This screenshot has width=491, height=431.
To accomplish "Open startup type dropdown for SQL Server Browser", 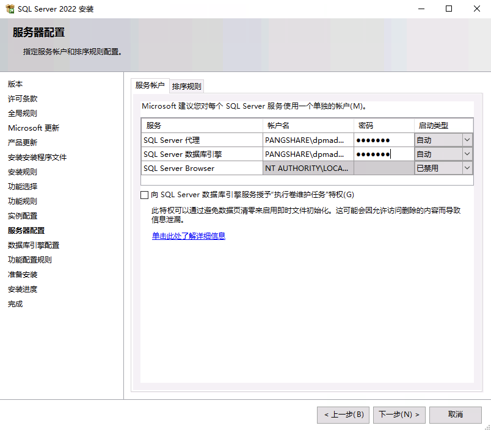I will pos(467,168).
